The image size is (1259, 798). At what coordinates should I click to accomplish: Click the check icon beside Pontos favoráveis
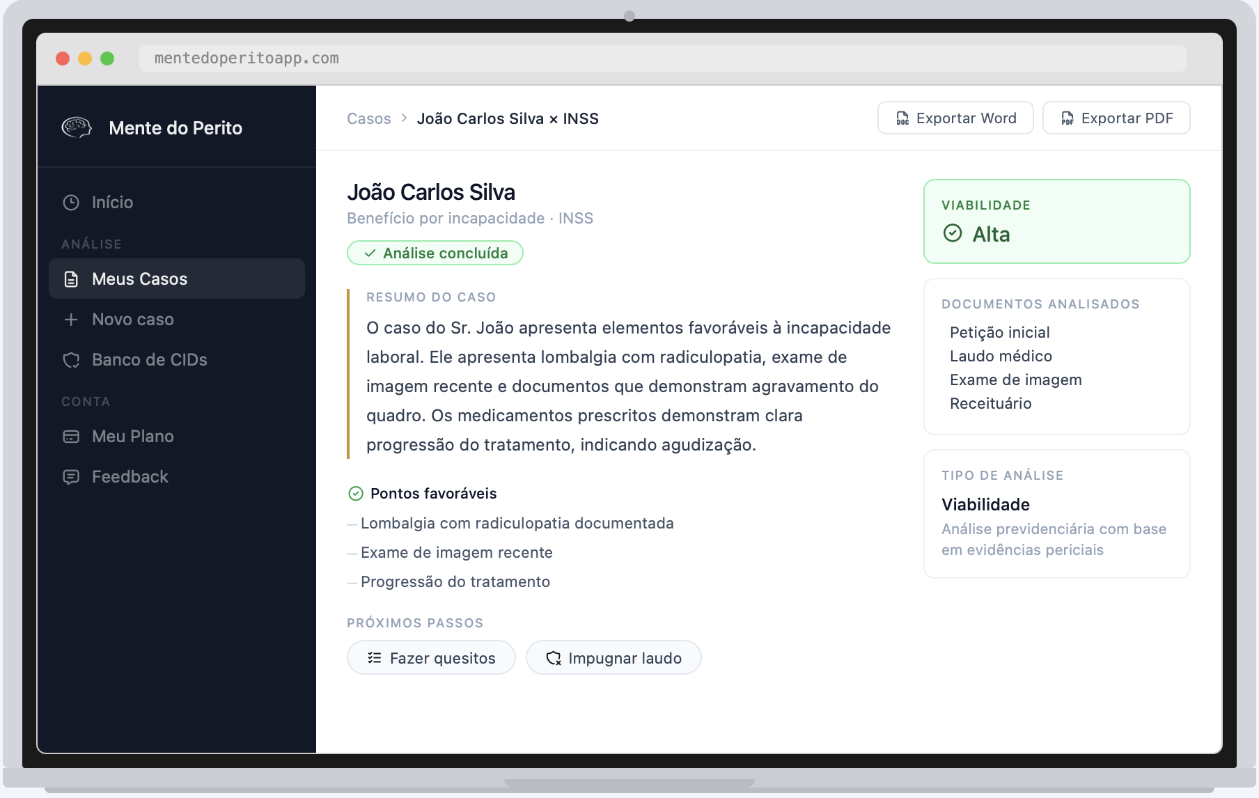[356, 494]
